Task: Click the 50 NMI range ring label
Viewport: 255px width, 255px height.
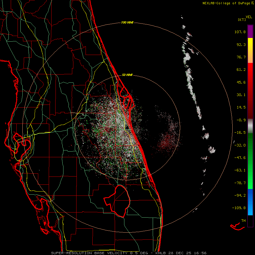Action: [x=127, y=75]
